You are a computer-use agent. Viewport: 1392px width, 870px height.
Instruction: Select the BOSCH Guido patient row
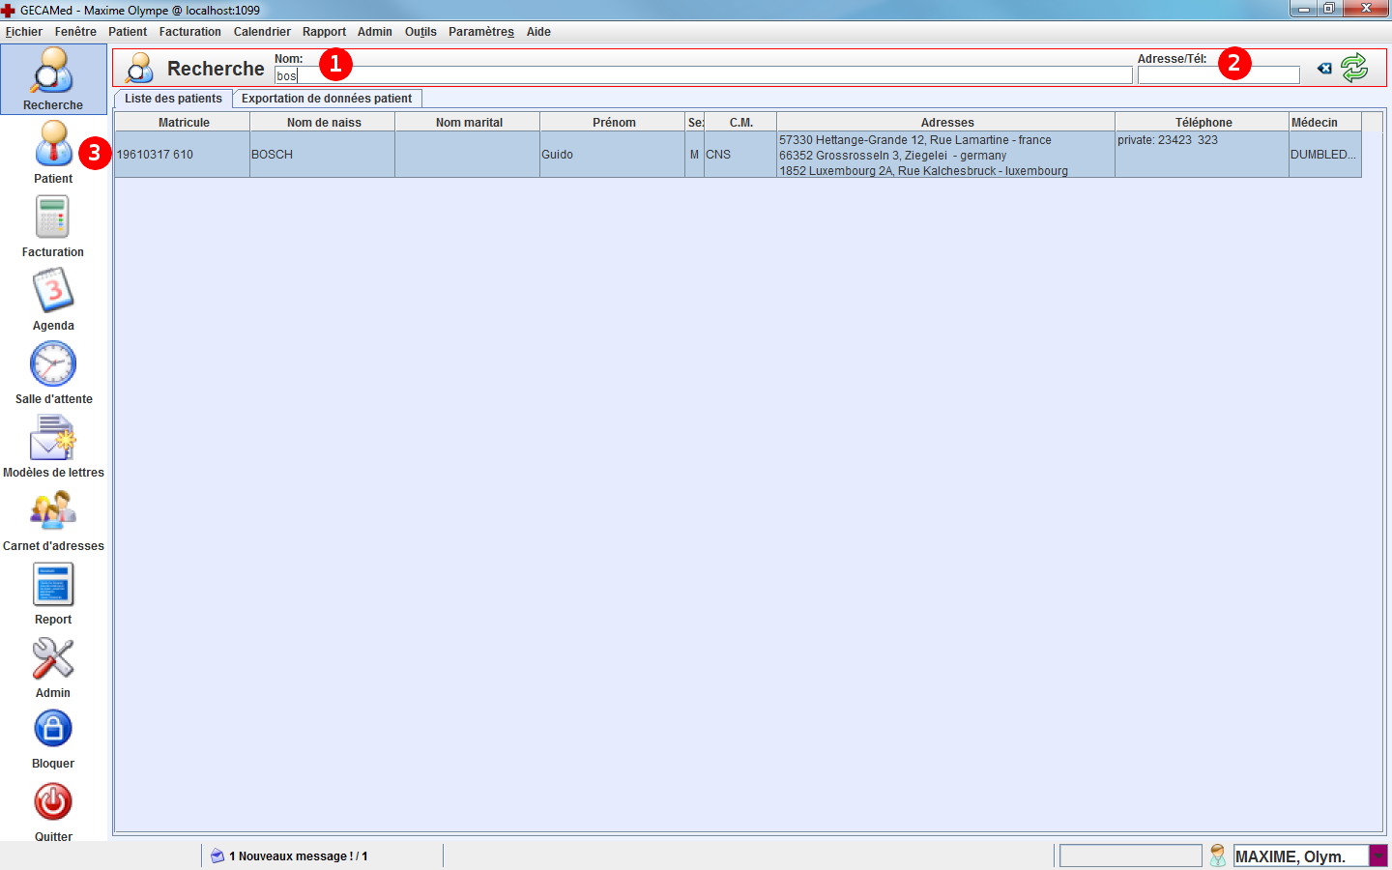tap(580, 155)
